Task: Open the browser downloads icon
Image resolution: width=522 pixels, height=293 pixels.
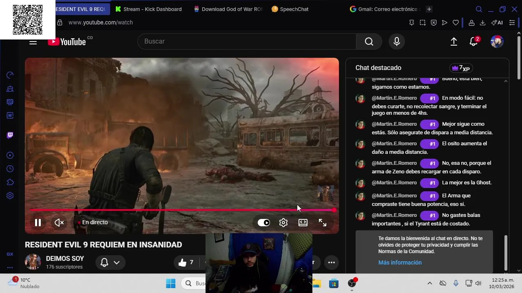Action: click(482, 23)
